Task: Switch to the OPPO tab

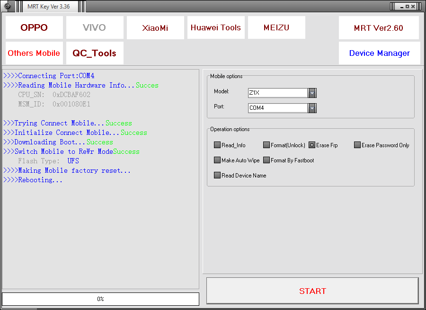Action: coord(34,27)
